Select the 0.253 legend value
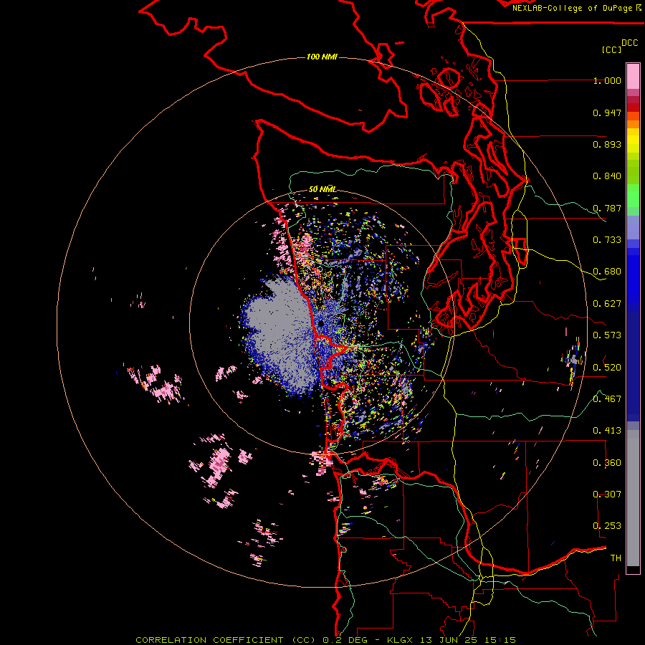Screen dimensions: 645x645 click(x=607, y=526)
